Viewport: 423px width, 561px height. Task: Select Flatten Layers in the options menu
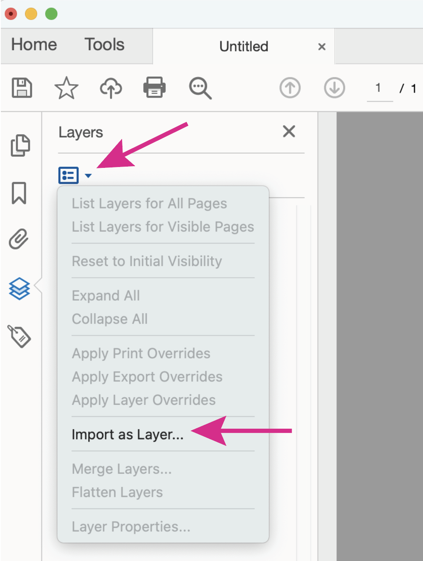coord(117,492)
